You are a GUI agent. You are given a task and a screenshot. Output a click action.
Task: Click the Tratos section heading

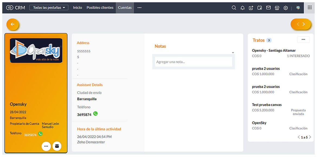258,40
